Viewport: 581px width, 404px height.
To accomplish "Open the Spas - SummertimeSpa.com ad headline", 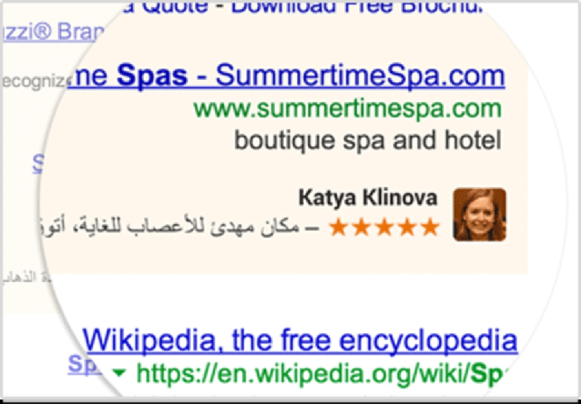I will point(287,76).
